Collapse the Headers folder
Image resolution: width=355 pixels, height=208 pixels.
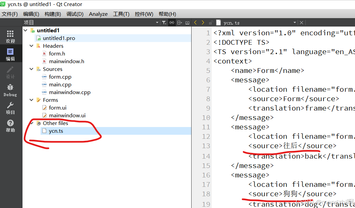tap(32, 46)
